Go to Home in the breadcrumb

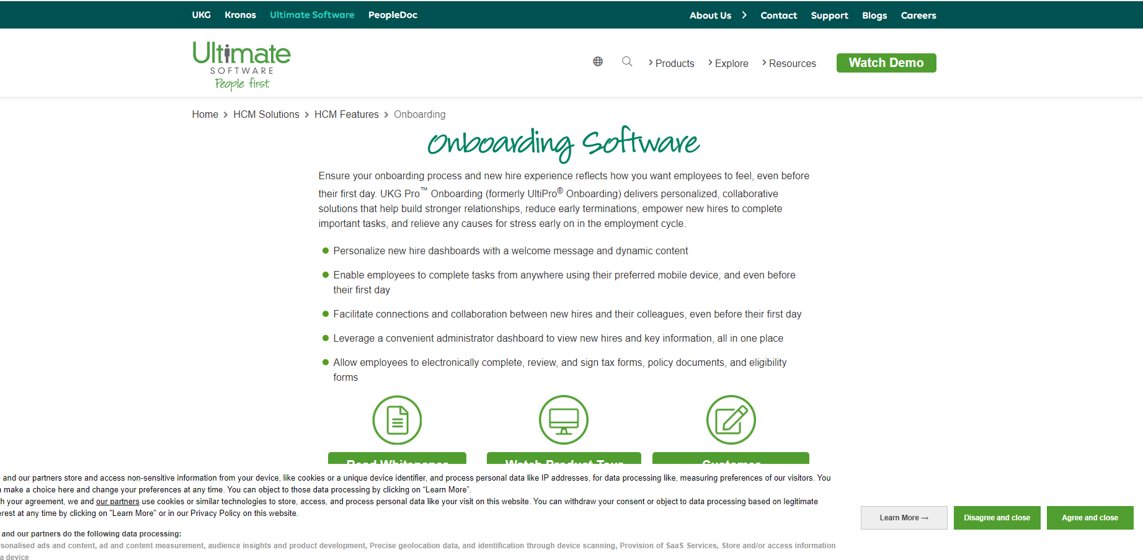[x=205, y=114]
